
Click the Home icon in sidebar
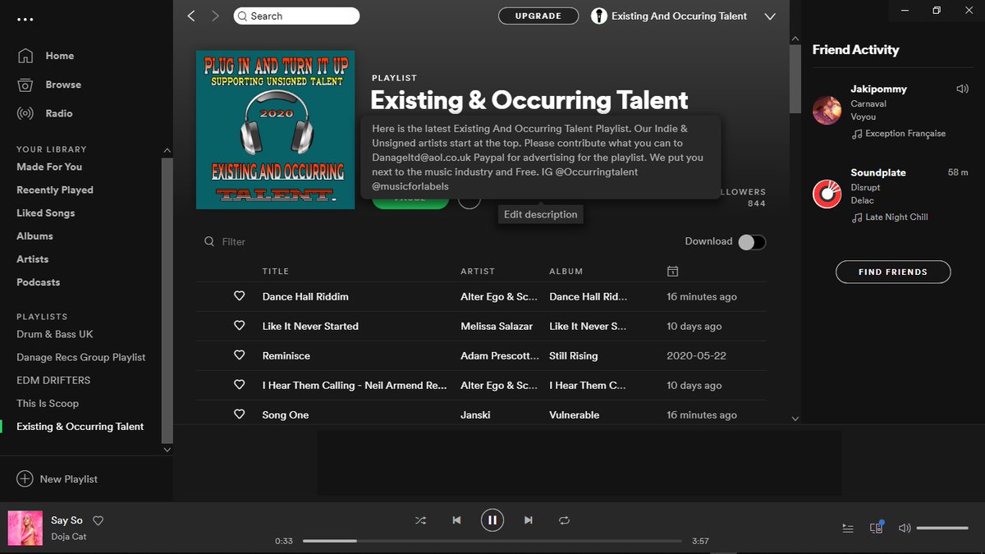click(25, 56)
